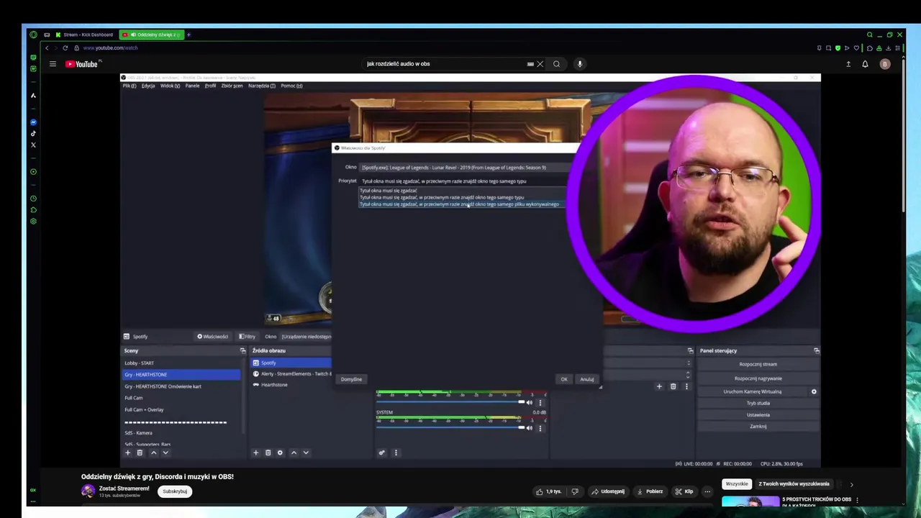Open the Edycja menu in OBS
921x518 pixels.
pos(148,86)
